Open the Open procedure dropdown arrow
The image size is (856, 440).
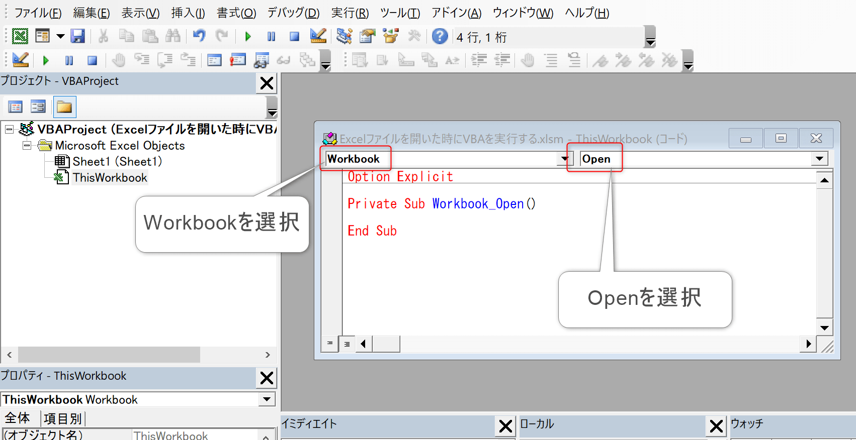[x=819, y=159]
